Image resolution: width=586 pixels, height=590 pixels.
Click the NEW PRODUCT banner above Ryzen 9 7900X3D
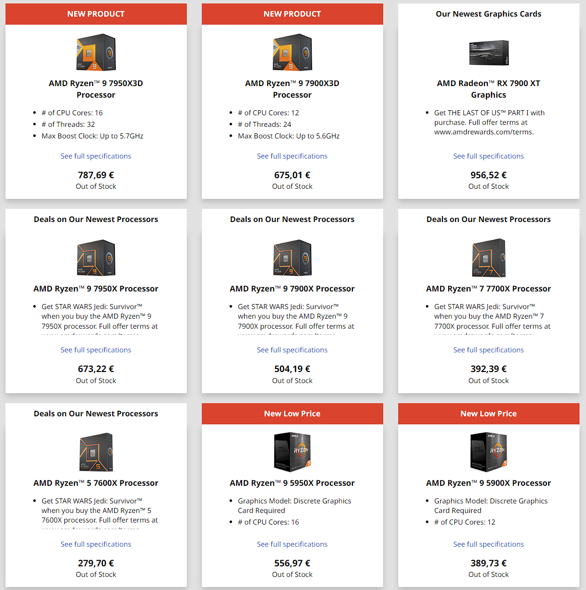pos(292,14)
